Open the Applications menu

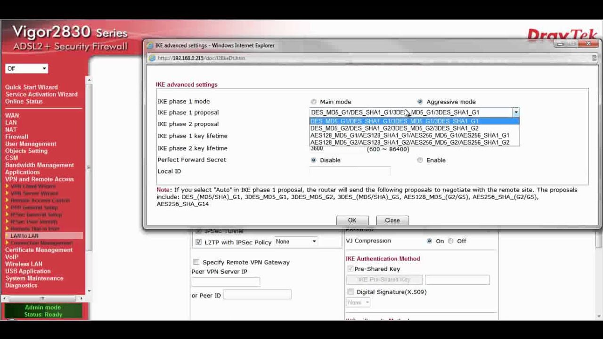pos(23,172)
